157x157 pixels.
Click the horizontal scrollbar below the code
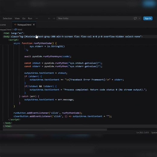click(x=55, y=130)
